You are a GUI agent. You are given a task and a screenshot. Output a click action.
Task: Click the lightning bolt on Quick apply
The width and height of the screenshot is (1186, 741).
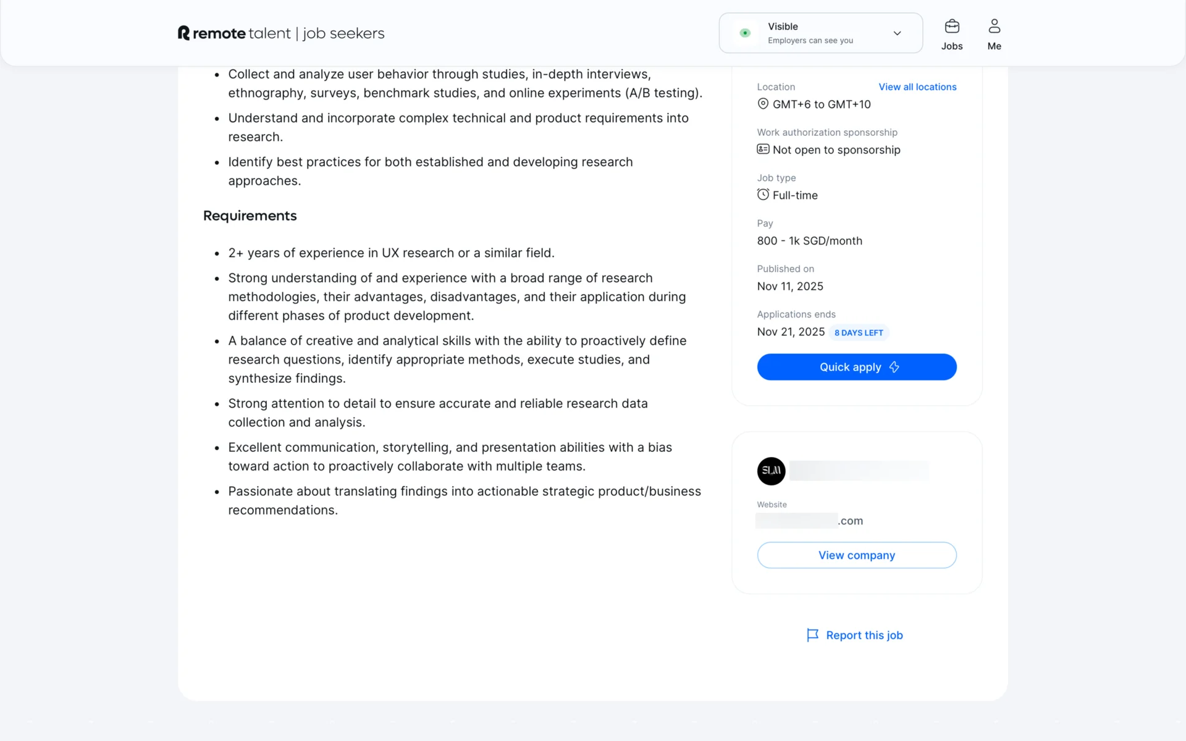pos(894,367)
